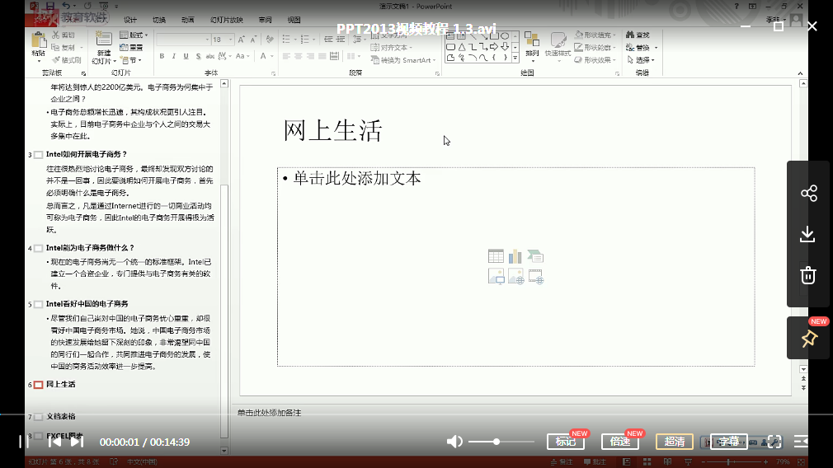833x468 pixels.
Task: Decrease font size with the smaller A icon
Action: point(253,40)
